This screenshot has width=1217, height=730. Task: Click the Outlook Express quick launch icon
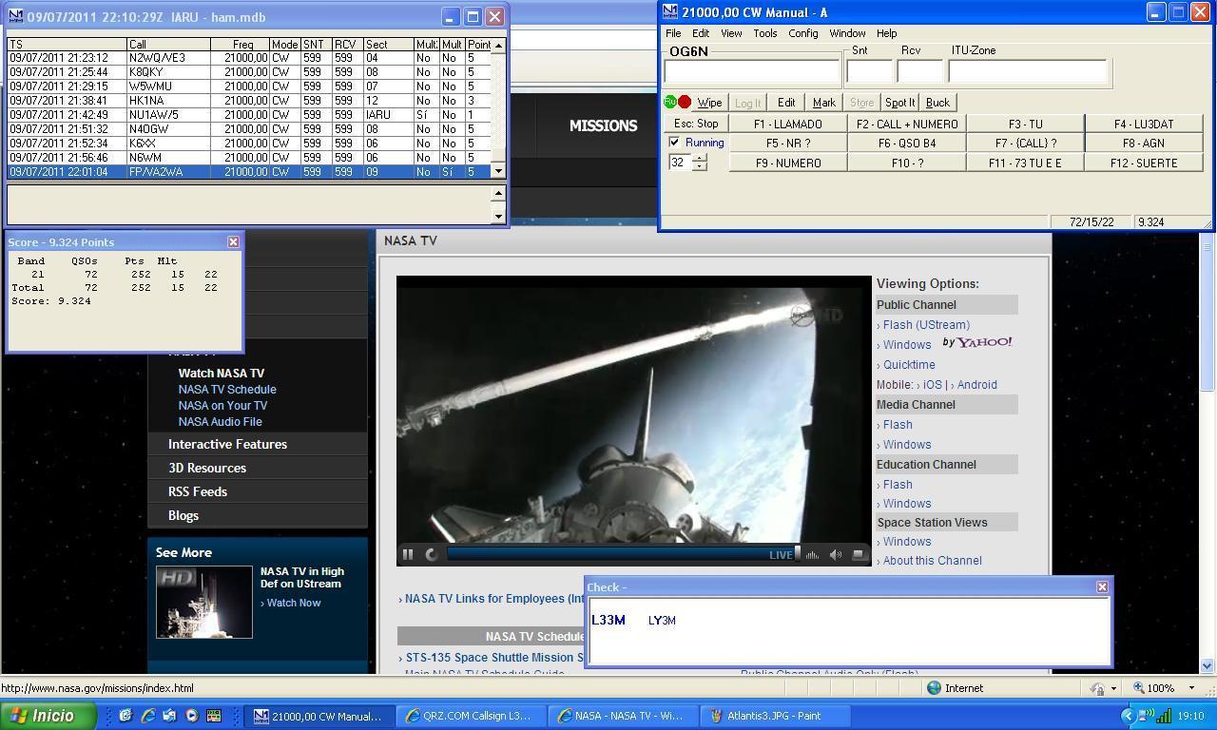tap(169, 716)
